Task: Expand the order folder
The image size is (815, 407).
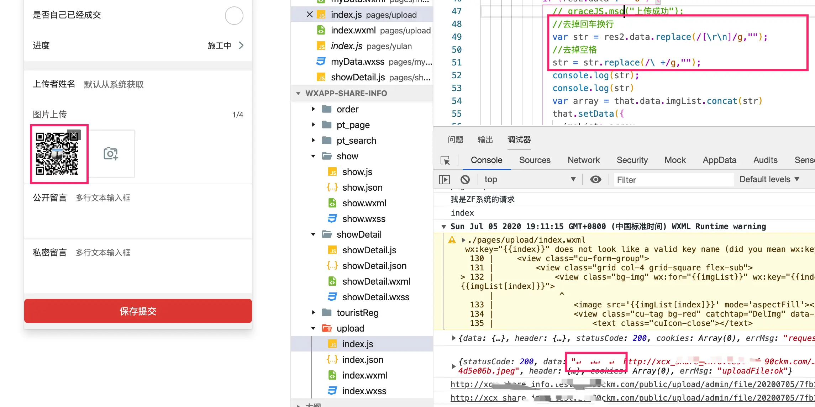Action: [x=313, y=109]
